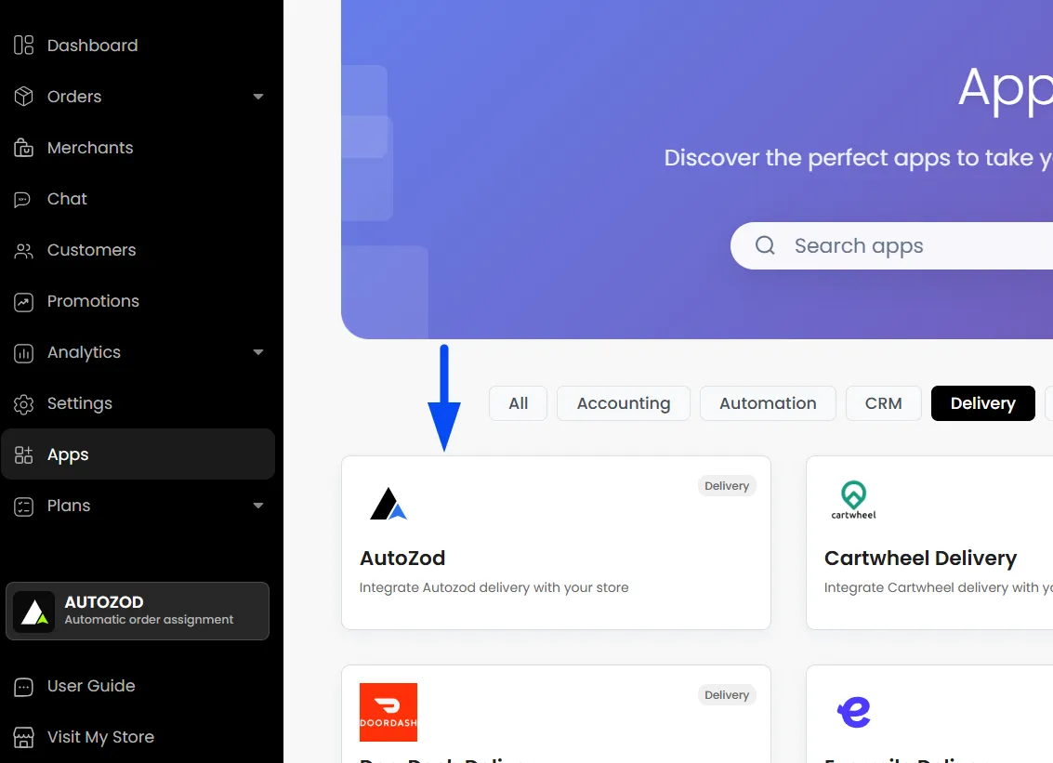
Task: Click the Cartwheel logo on its card
Action: 853,500
